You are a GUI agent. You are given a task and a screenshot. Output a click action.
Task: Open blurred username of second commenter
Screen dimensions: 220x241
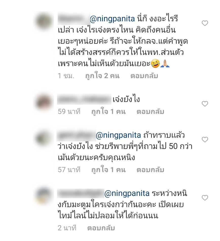click(84, 99)
